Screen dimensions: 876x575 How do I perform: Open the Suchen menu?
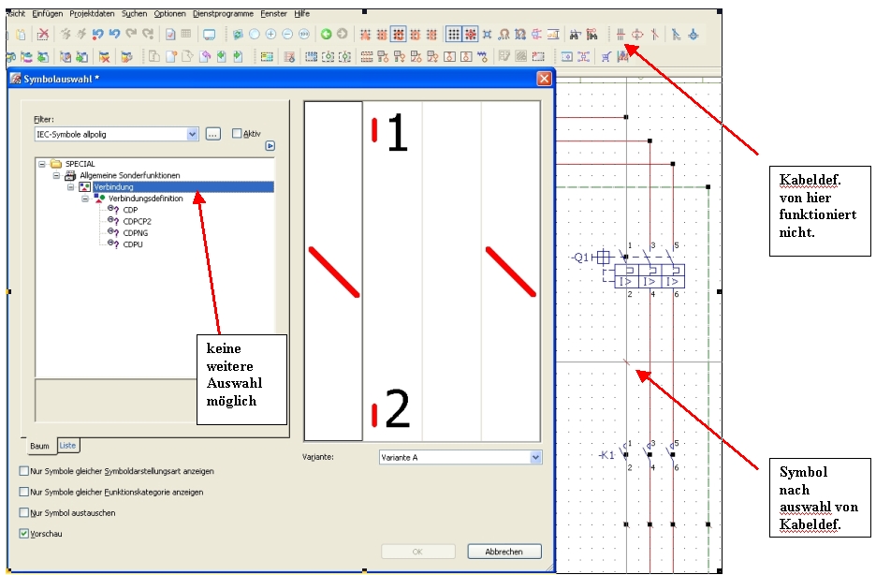(x=134, y=13)
